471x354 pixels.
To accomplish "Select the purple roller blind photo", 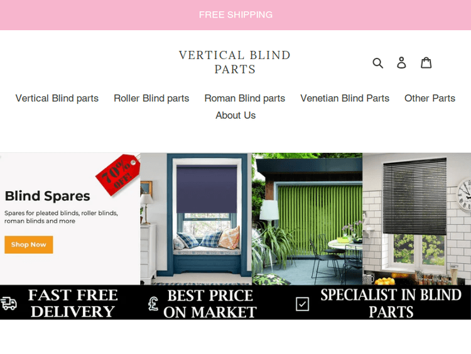I will point(196,219).
